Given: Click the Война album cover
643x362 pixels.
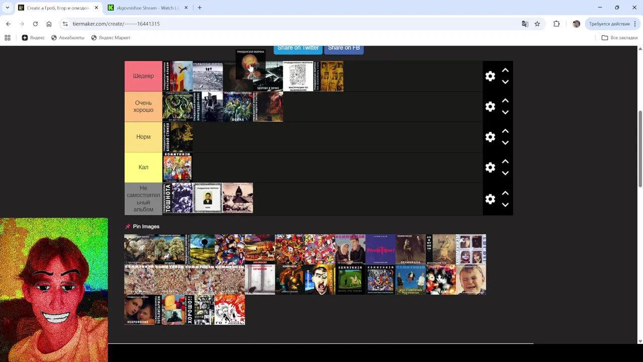Looking at the screenshot, I should point(238,107).
